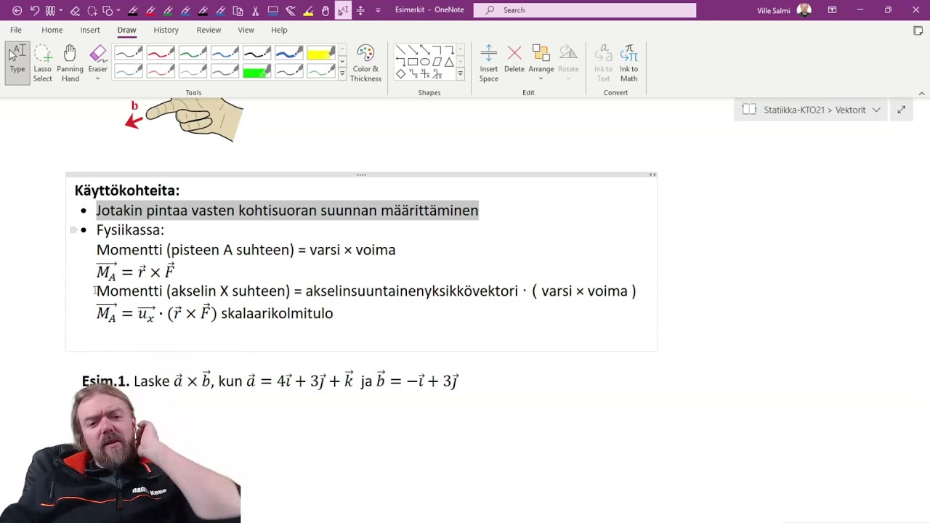Expand the Statiikka-KTO21 > Vektorit notebook dropdown

tap(876, 110)
